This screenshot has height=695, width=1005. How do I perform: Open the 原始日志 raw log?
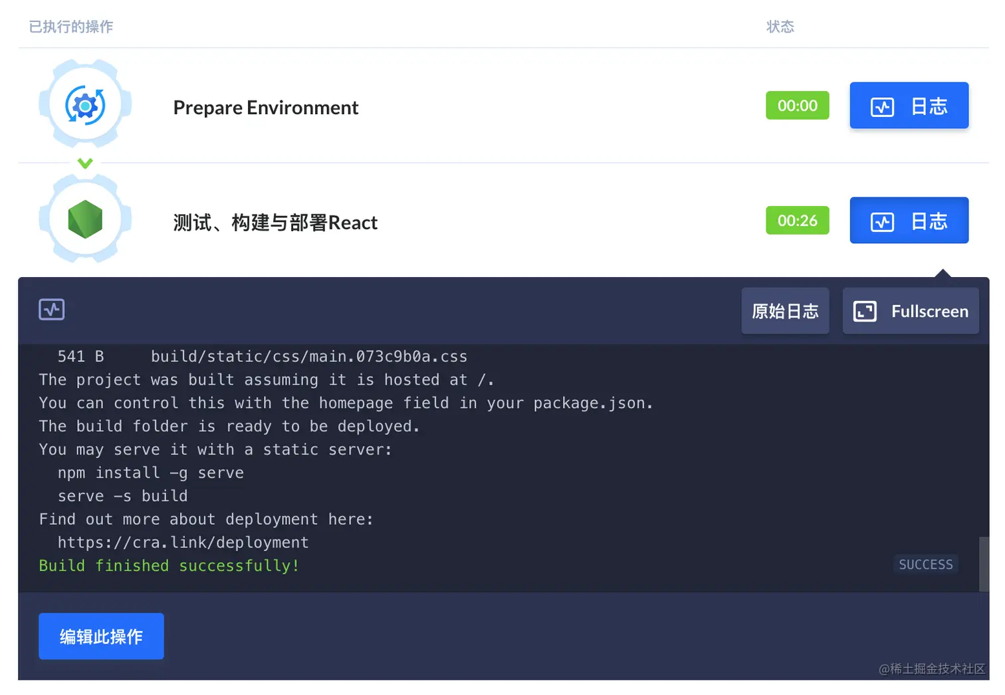(785, 311)
